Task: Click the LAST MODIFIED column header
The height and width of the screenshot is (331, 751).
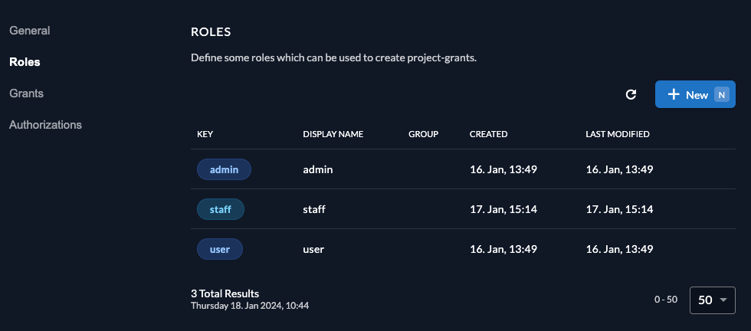Action: click(617, 134)
